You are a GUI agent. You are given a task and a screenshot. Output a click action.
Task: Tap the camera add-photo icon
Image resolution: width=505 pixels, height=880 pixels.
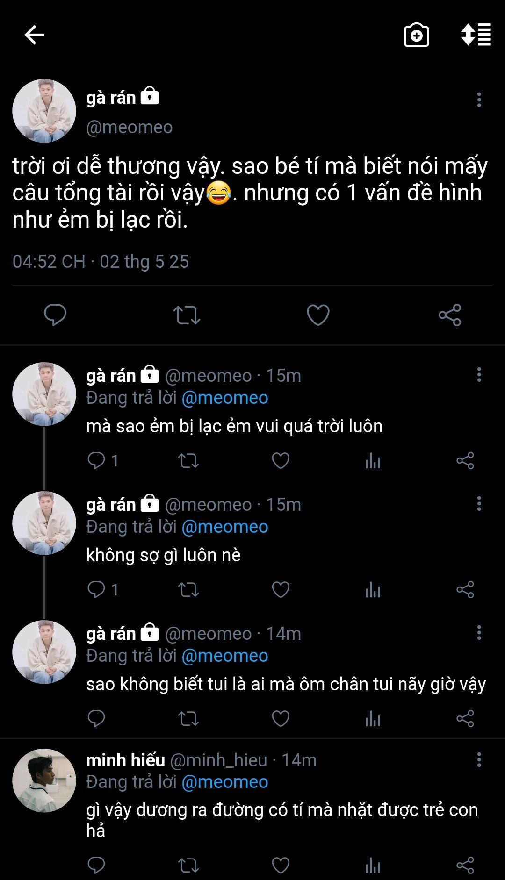[x=416, y=35]
